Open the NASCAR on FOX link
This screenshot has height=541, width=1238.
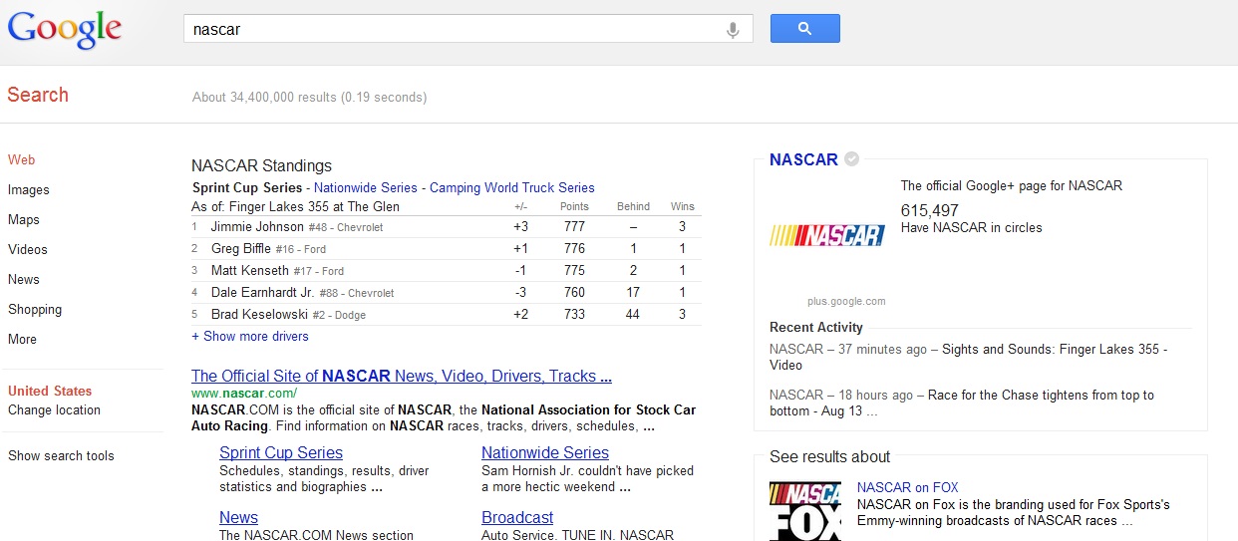908,487
